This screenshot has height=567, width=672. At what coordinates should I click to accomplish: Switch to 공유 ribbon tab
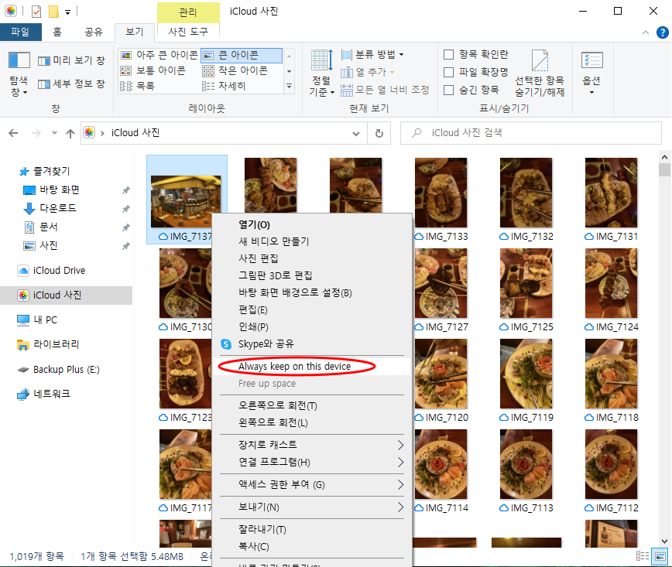(x=94, y=32)
